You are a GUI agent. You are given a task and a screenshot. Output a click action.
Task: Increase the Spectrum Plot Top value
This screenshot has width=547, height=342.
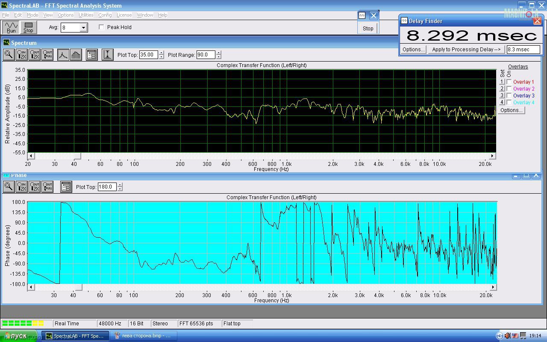click(x=161, y=53)
